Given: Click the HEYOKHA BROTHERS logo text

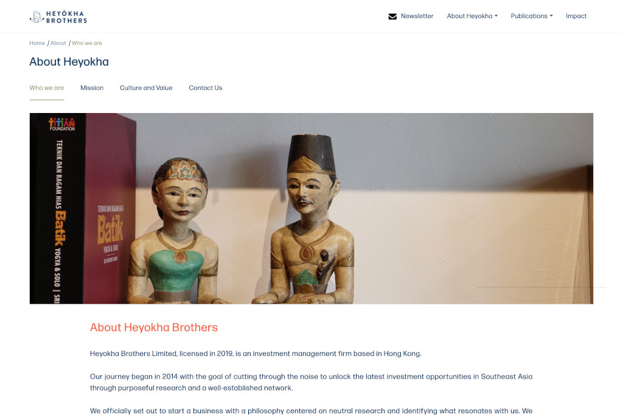Looking at the screenshot, I should point(66,17).
